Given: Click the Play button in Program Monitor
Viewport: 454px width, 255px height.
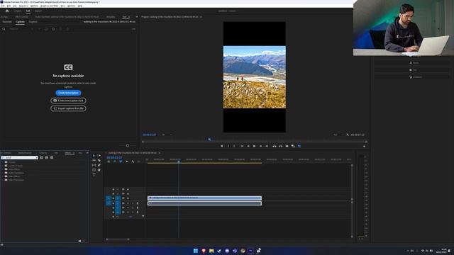Looking at the screenshot, I should pyautogui.click(x=254, y=146).
